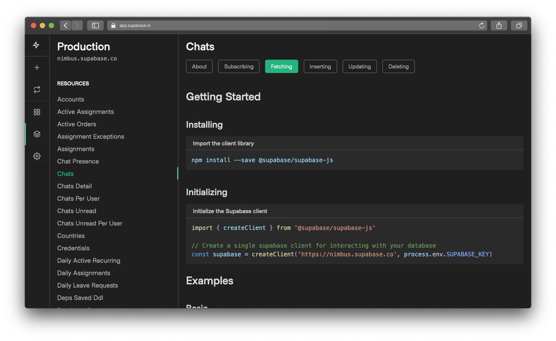Select the Updating tab
The height and width of the screenshot is (341, 556).
360,67
